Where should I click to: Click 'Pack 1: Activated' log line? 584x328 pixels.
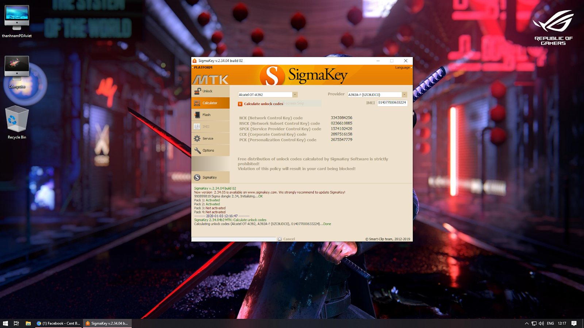point(207,200)
